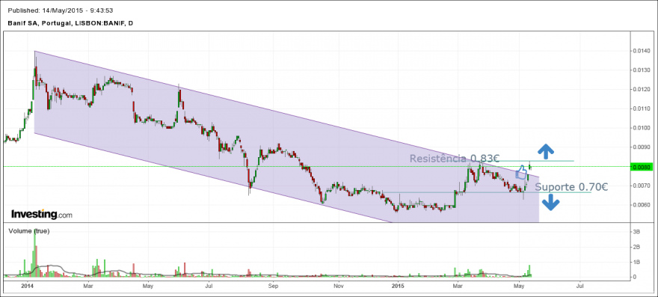
Task: Click the first Jul label, between May and Sep
Action: (209, 287)
